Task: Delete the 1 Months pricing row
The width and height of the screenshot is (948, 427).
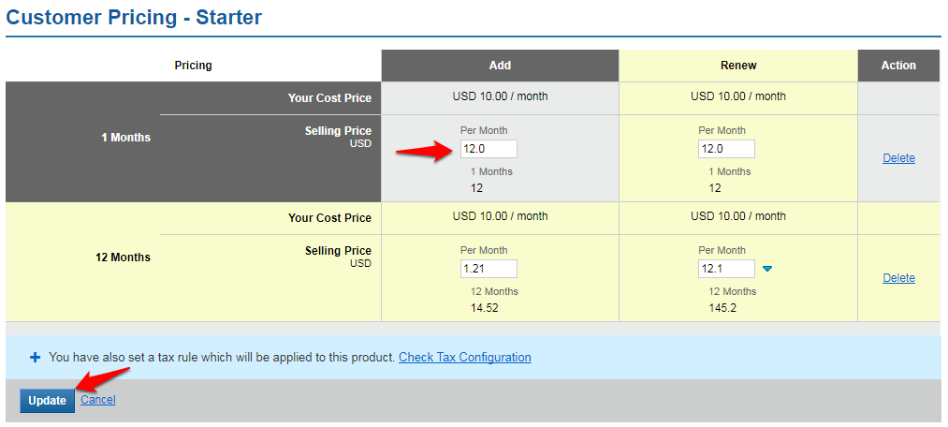Action: (898, 158)
